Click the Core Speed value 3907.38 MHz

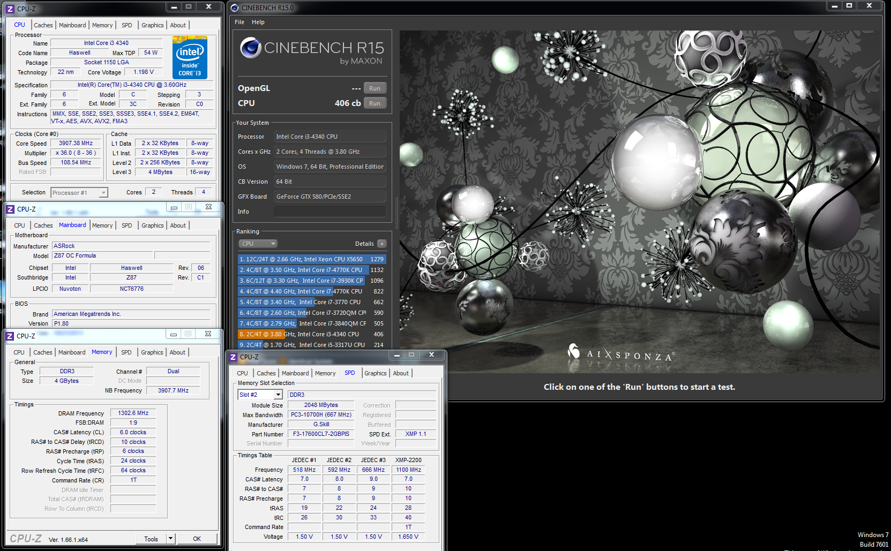click(76, 144)
